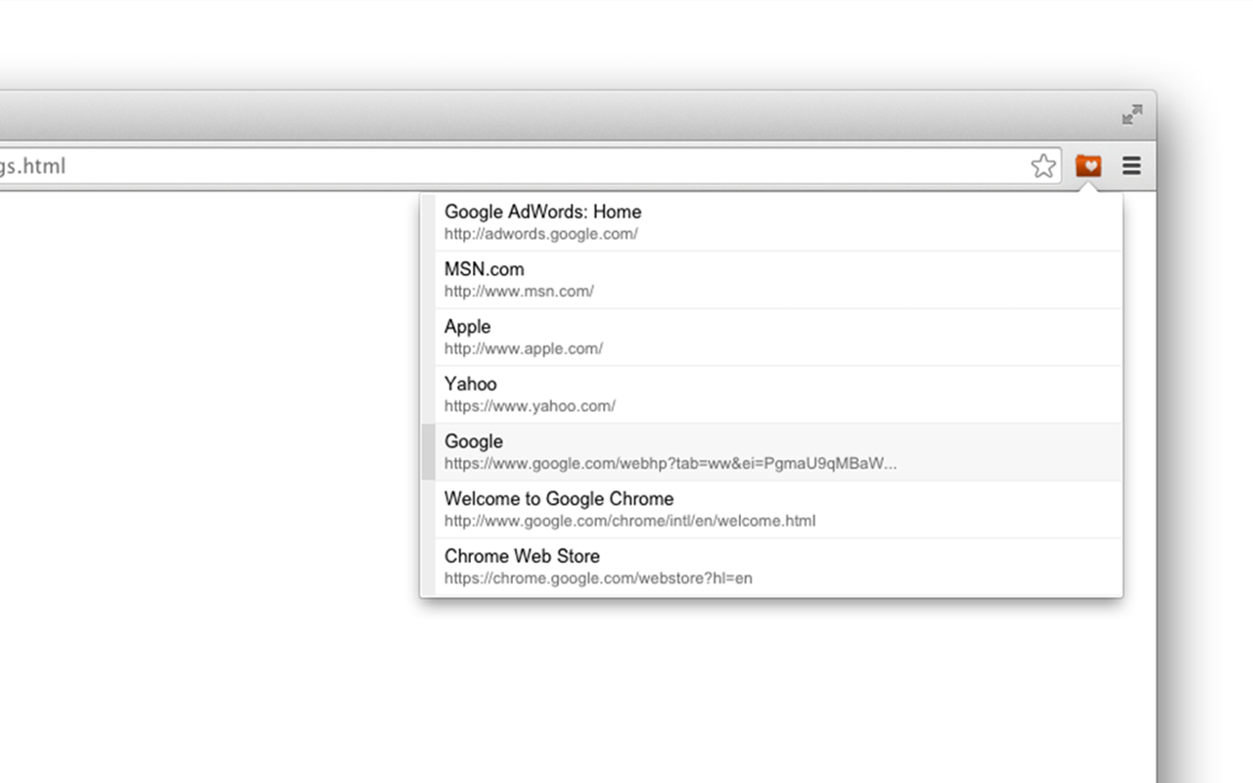This screenshot has height=783, width=1253.
Task: Click the www.msn.com URL text
Action: click(519, 292)
